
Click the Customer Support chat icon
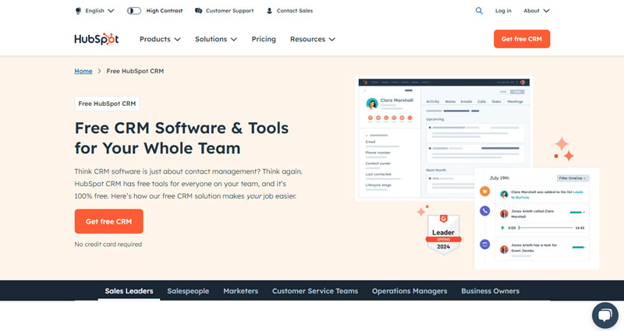(198, 11)
